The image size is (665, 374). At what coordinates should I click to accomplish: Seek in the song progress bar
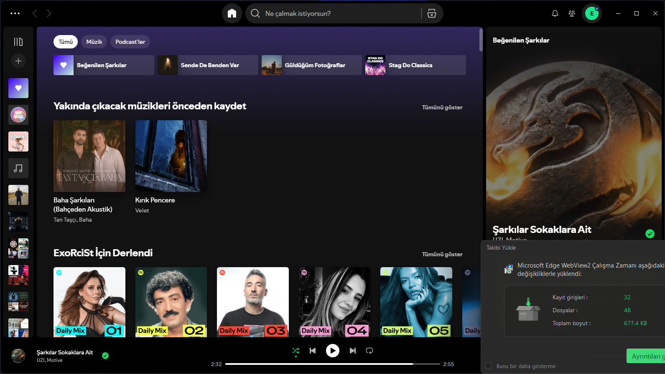point(333,364)
